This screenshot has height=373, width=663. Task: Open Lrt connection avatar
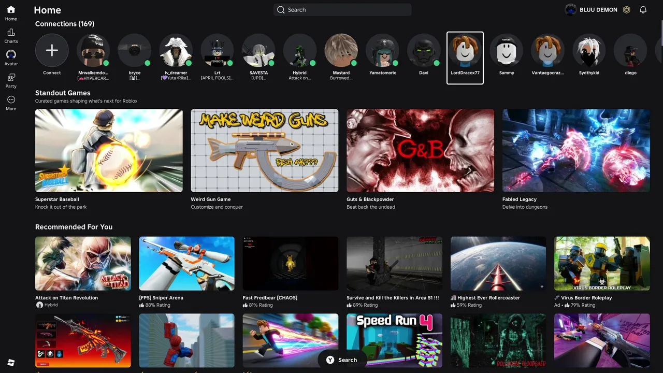tap(217, 50)
